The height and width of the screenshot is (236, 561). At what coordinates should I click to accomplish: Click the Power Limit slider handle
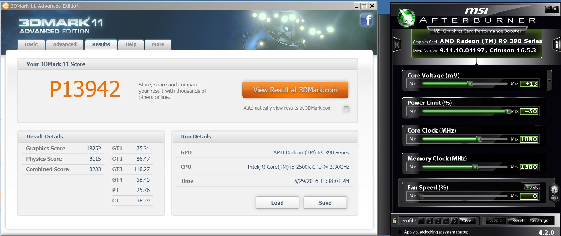click(x=508, y=111)
